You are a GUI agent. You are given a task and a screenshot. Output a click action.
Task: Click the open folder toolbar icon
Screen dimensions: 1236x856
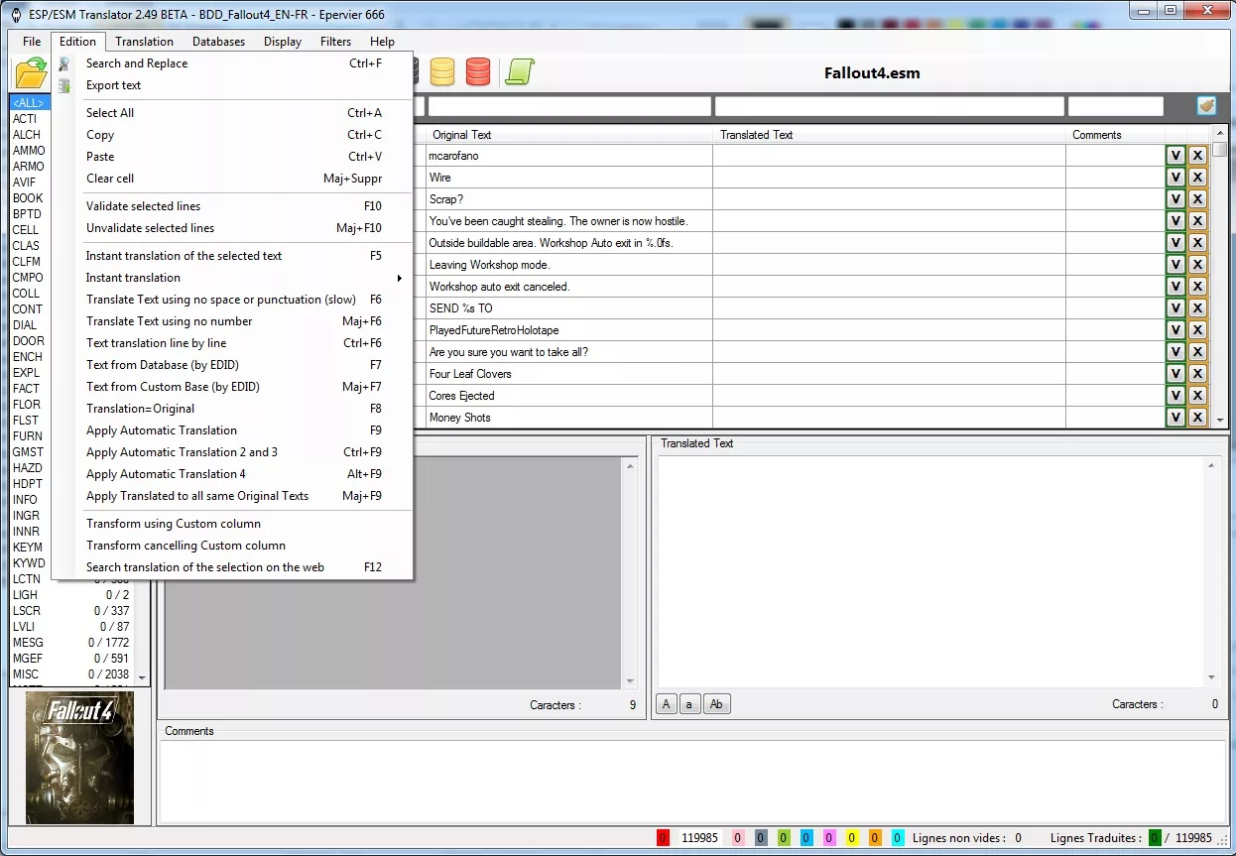30,73
